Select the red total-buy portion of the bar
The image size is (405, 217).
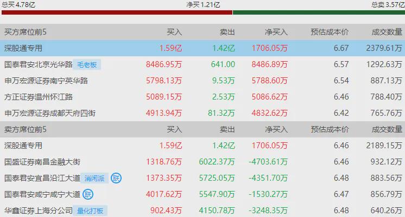pos(117,12)
